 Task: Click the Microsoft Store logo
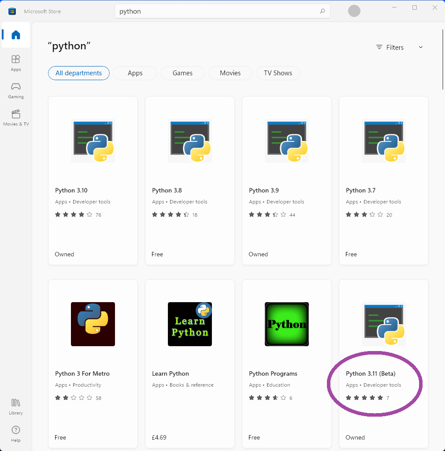[12, 11]
